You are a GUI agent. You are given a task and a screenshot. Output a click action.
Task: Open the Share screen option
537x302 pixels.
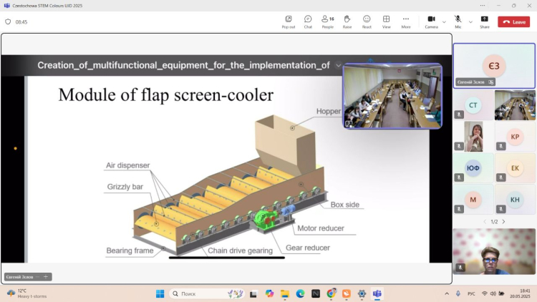click(485, 21)
